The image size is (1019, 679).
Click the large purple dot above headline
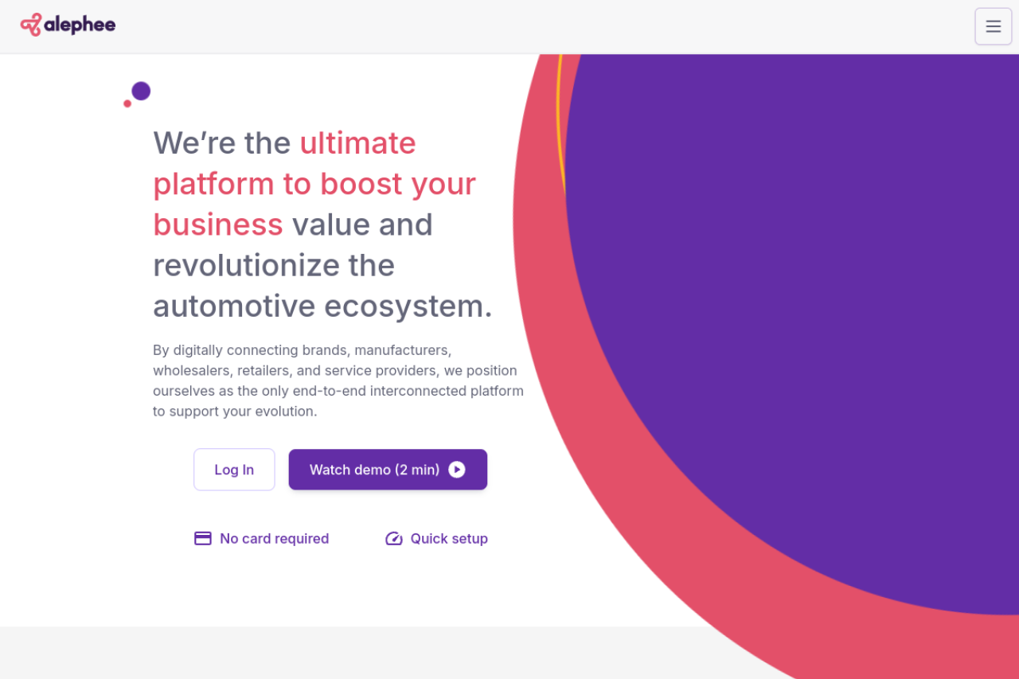tap(141, 91)
